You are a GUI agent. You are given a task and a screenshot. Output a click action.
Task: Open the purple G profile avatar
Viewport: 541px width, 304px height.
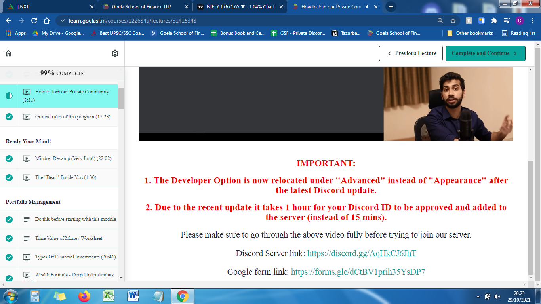(x=520, y=21)
